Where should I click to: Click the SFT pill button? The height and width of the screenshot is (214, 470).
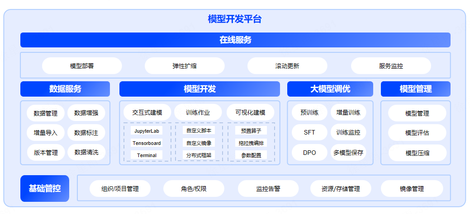[x=309, y=133]
